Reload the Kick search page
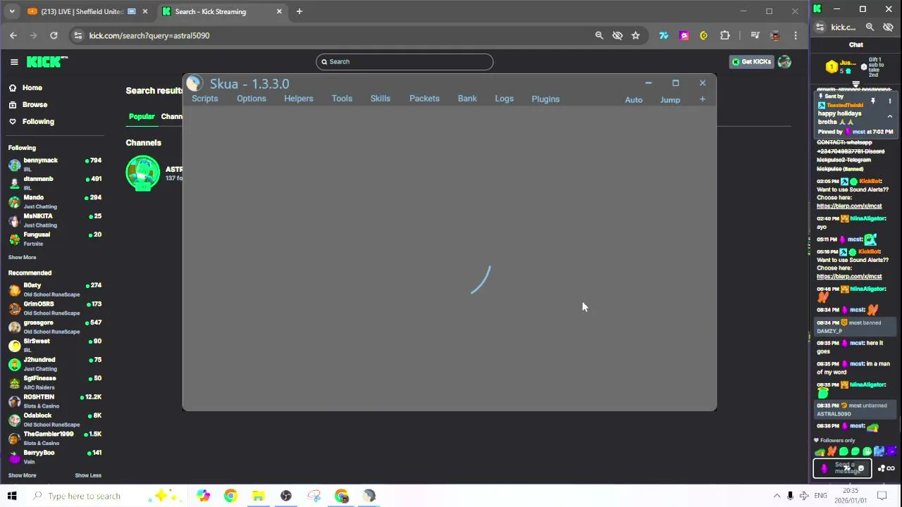 click(x=54, y=35)
